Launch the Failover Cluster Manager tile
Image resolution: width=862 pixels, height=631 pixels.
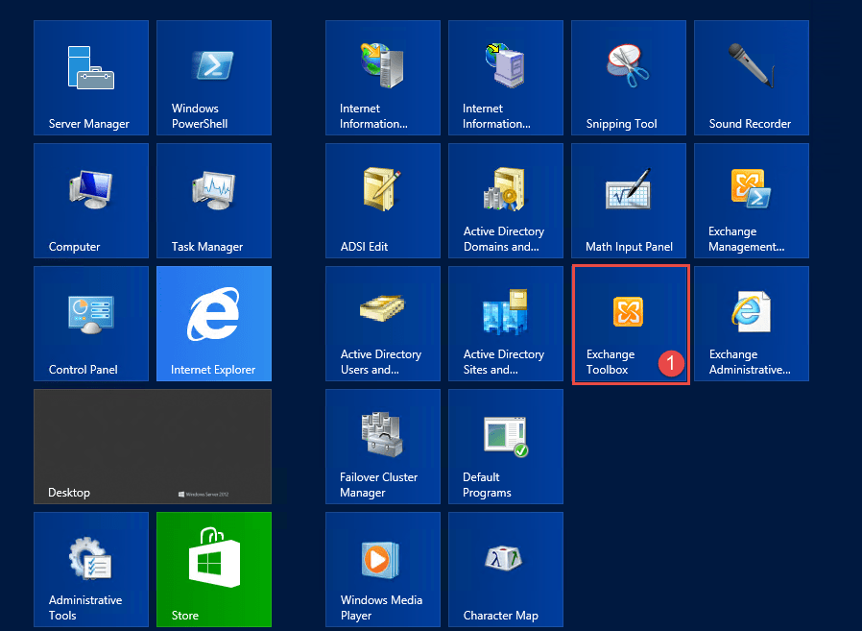383,447
